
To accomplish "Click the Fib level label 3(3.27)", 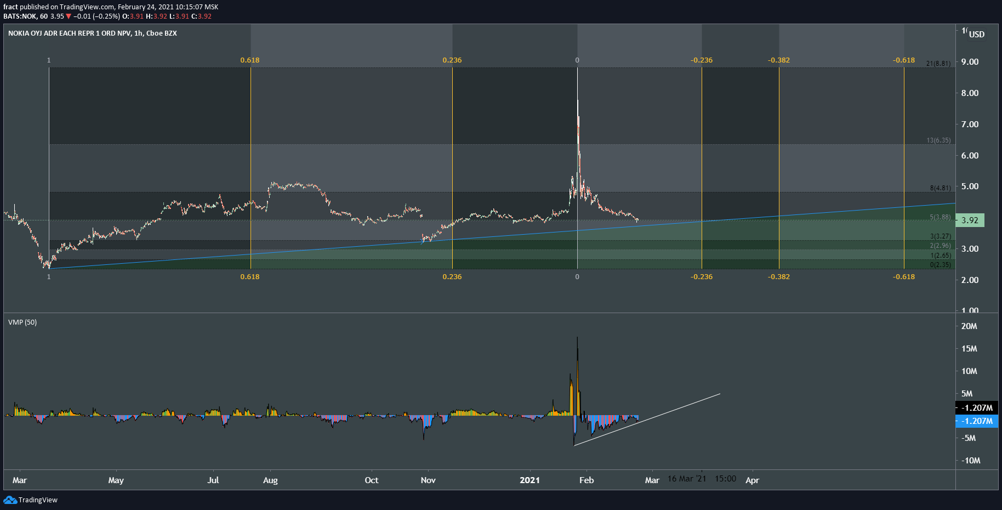I will tap(940, 236).
